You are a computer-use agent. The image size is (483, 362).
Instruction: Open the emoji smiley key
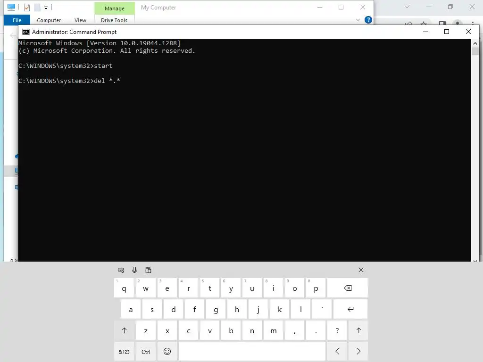point(167,352)
